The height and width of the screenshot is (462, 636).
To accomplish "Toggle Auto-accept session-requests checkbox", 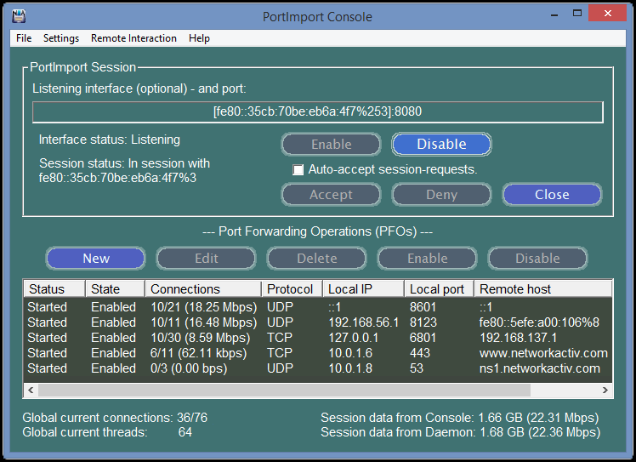I will tap(298, 169).
